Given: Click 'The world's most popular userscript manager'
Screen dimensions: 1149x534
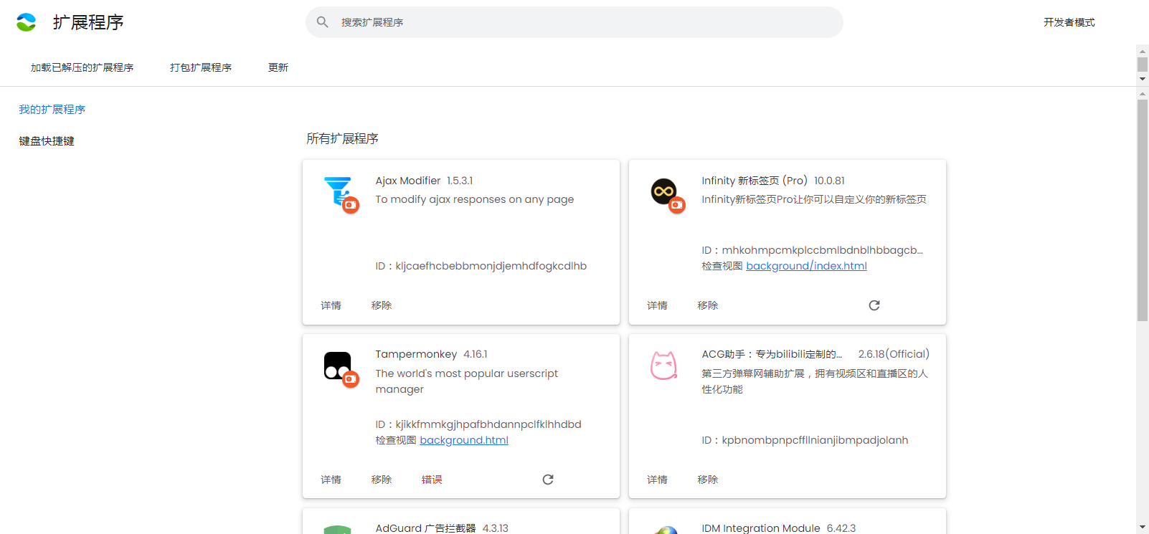Looking at the screenshot, I should point(467,381).
